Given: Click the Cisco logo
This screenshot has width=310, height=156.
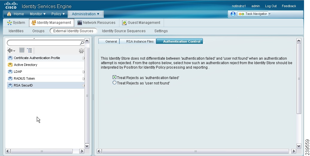Looking at the screenshot, I should tap(11, 5).
